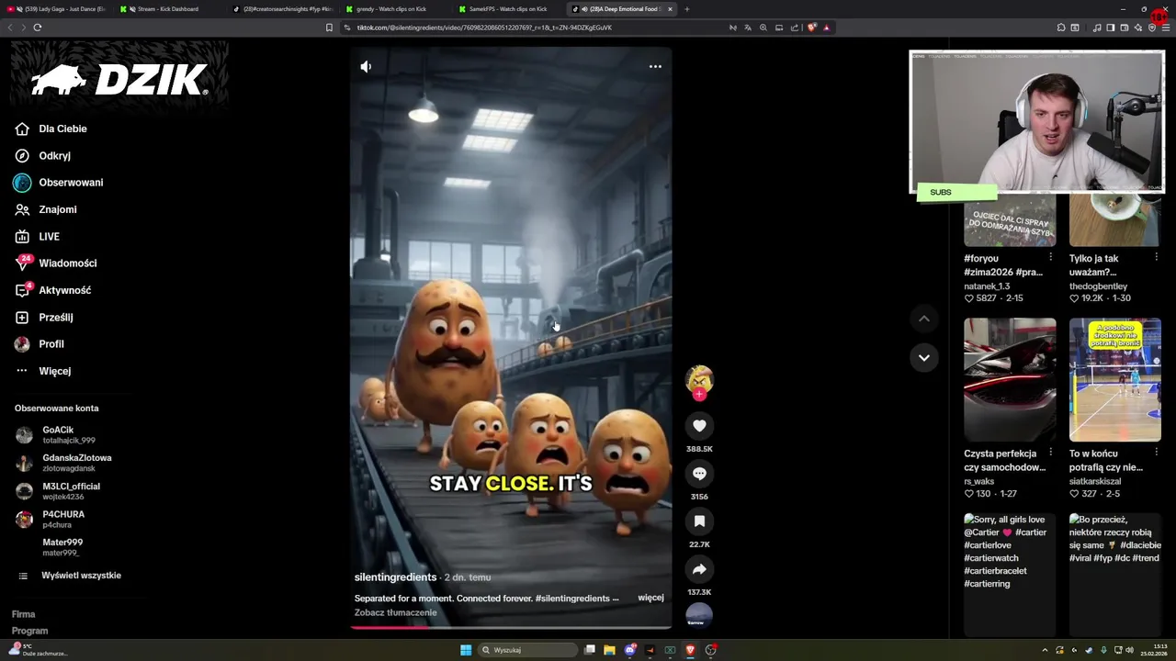This screenshot has width=1176, height=661.
Task: Bookmark this page in address bar
Action: [x=329, y=28]
